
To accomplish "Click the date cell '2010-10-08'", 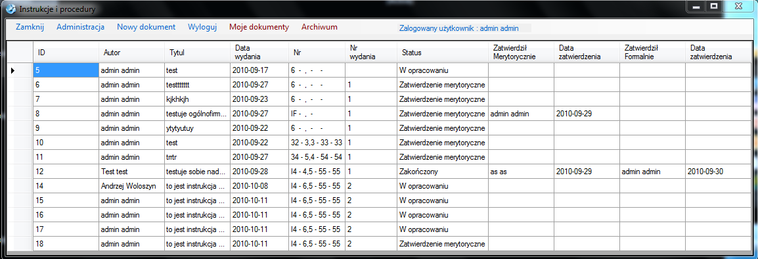I will coord(259,186).
